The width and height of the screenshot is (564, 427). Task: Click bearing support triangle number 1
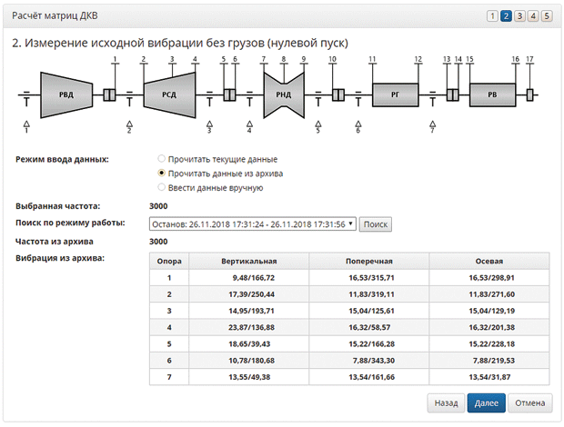(26, 124)
